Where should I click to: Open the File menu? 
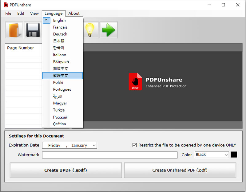click(8, 14)
